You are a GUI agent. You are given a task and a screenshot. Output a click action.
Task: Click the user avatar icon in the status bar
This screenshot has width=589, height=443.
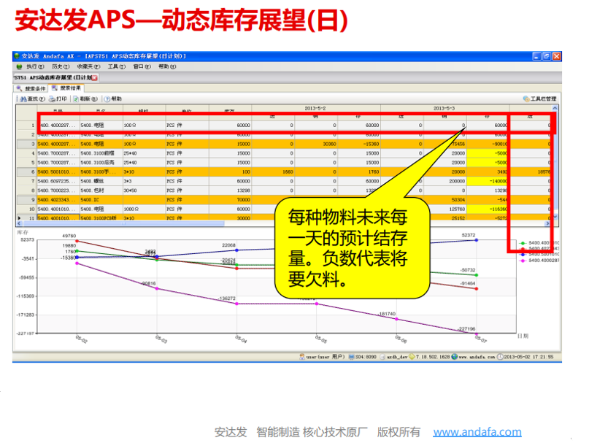tap(301, 357)
